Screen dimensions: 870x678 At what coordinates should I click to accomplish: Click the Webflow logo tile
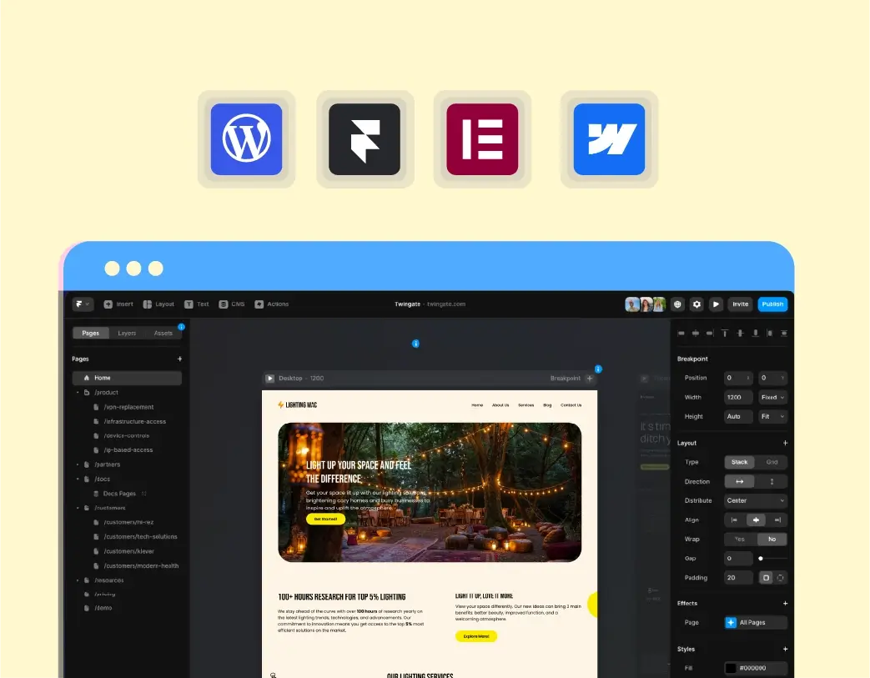click(x=609, y=139)
